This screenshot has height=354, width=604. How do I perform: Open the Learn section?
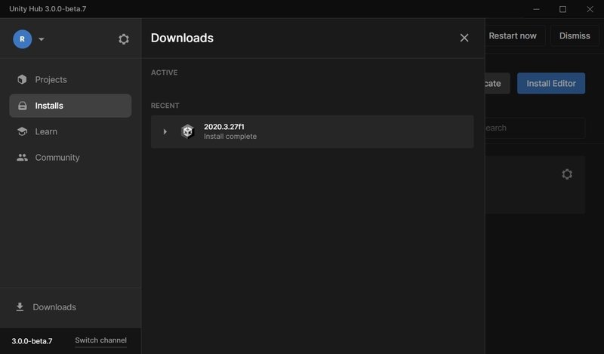pos(70,131)
